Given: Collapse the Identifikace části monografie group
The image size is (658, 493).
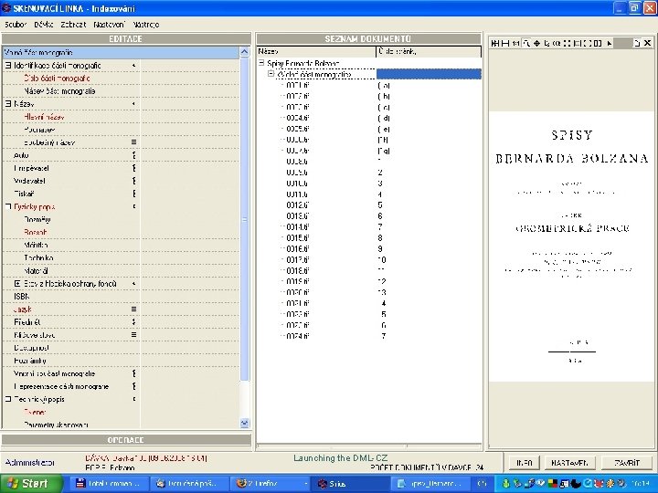Looking at the screenshot, I should tap(8, 66).
